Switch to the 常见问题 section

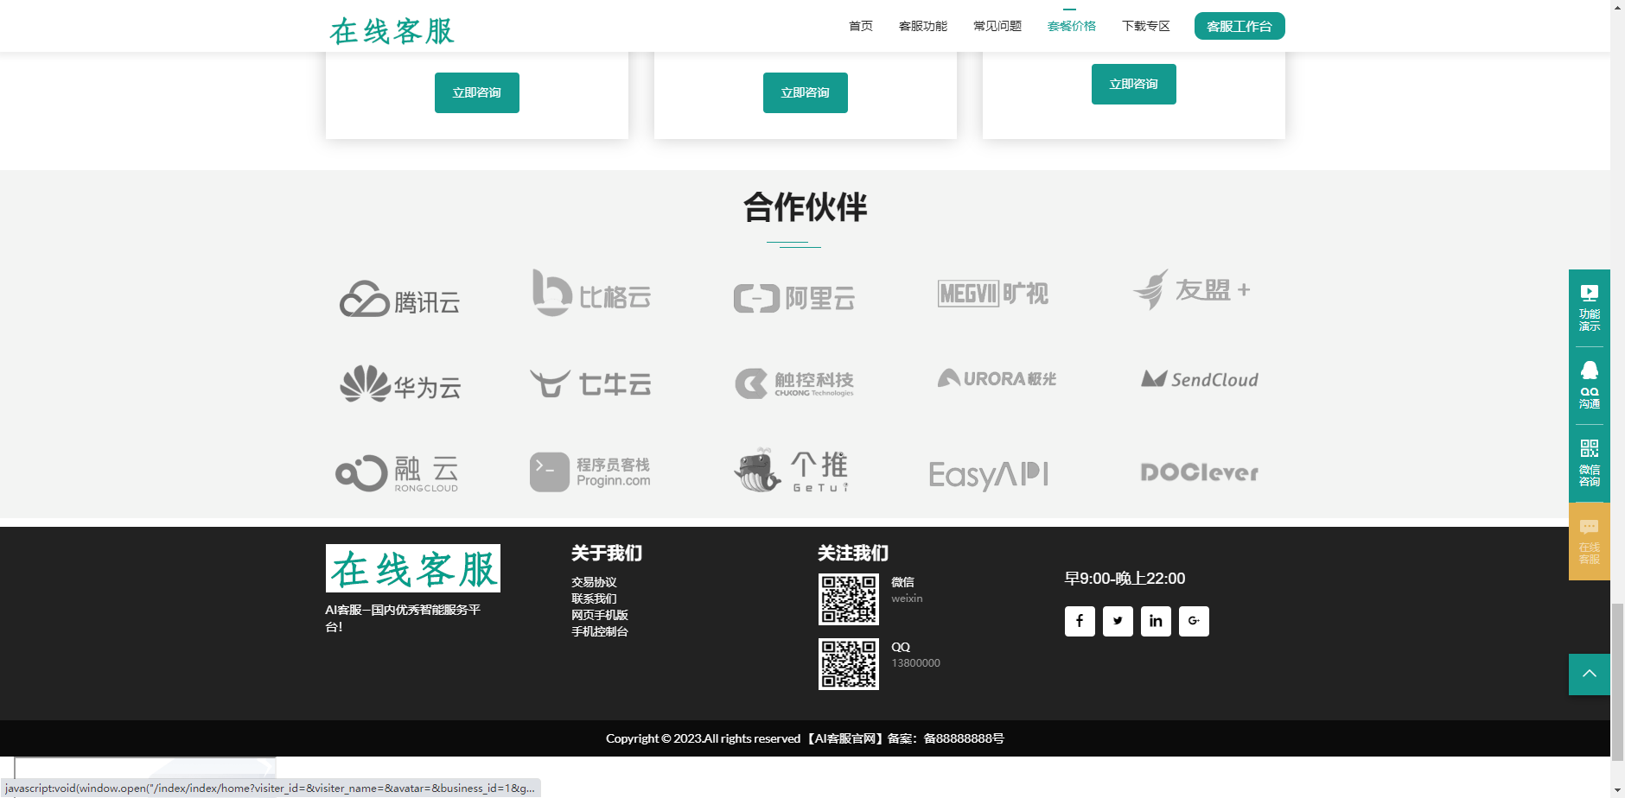(x=997, y=26)
